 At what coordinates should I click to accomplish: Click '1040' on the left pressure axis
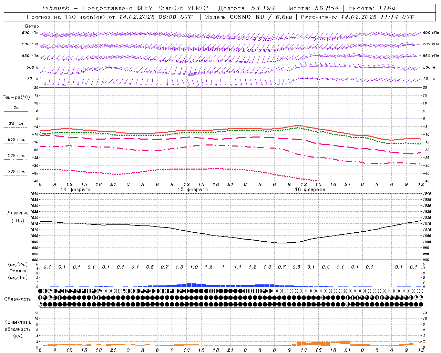point(34,194)
